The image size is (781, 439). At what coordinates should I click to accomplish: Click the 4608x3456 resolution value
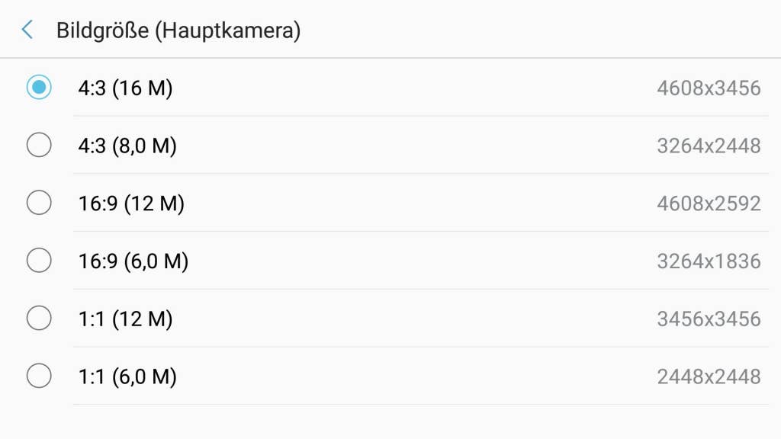point(709,88)
